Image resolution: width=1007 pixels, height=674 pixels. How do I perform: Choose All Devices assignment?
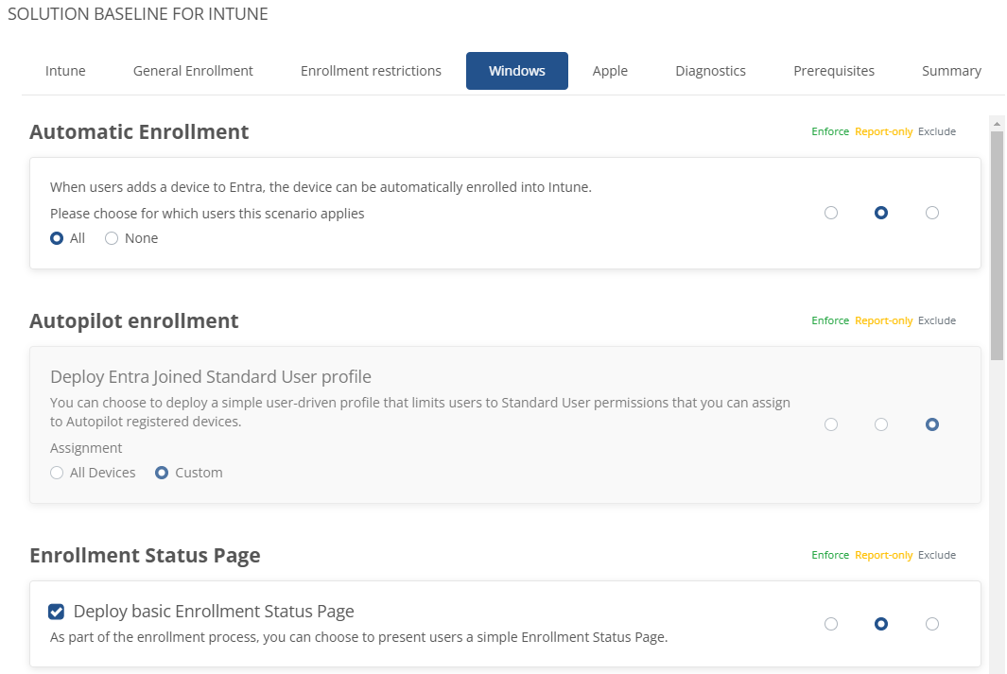click(x=57, y=473)
